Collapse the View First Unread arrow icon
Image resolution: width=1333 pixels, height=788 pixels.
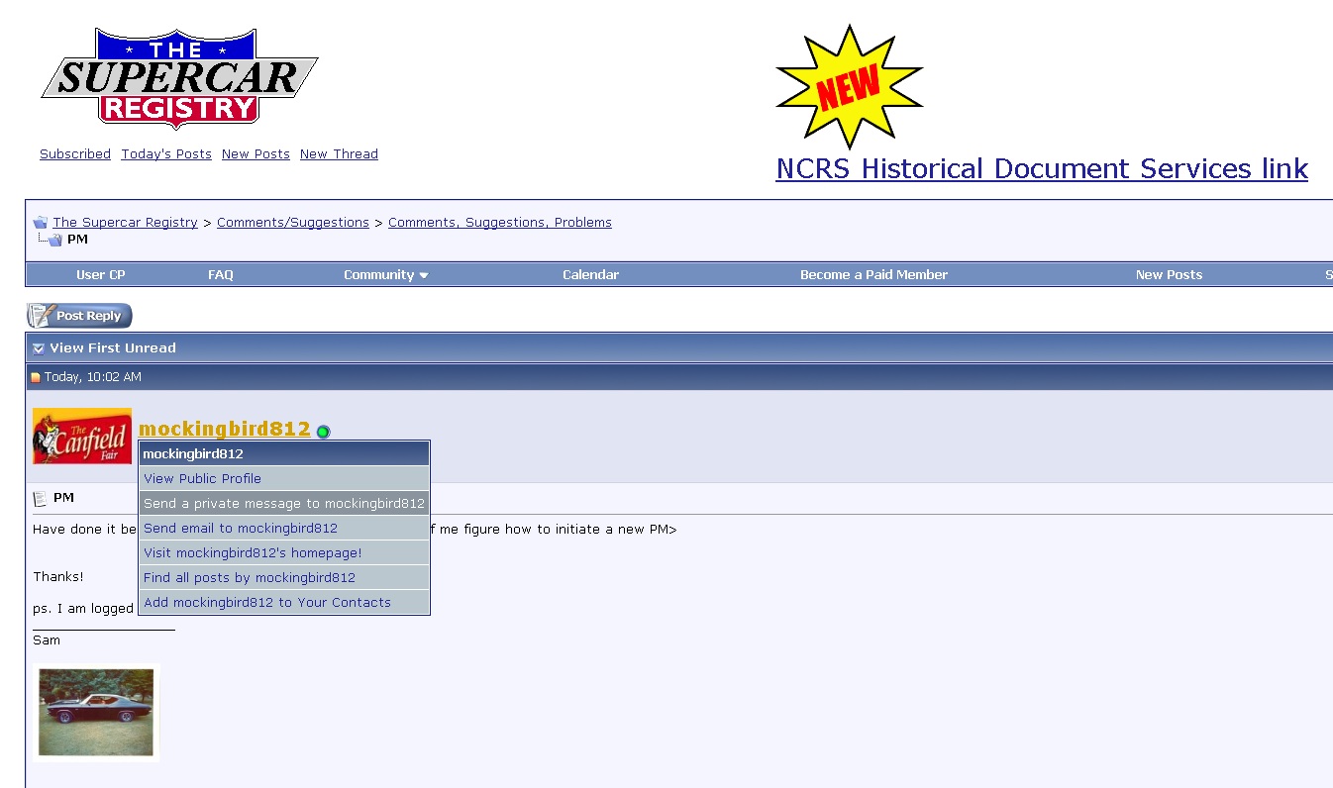click(39, 348)
